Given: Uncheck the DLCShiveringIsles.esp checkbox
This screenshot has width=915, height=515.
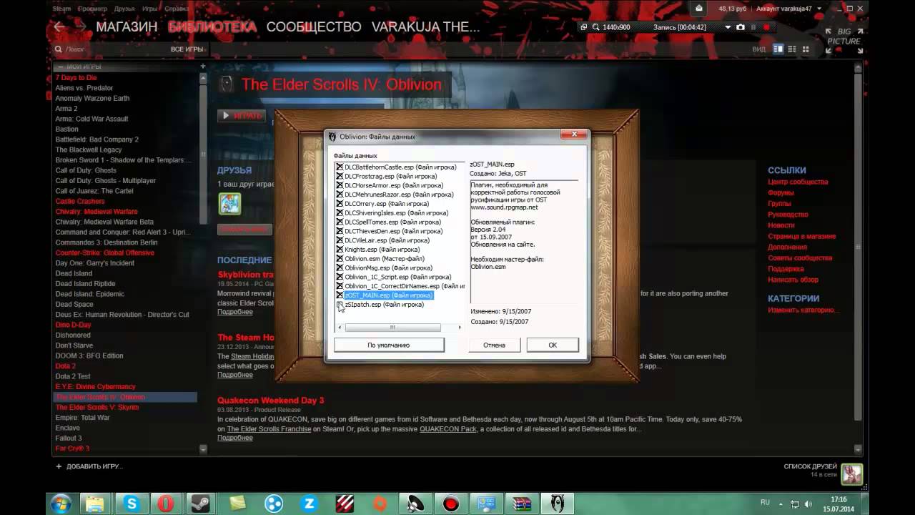Looking at the screenshot, I should point(340,213).
